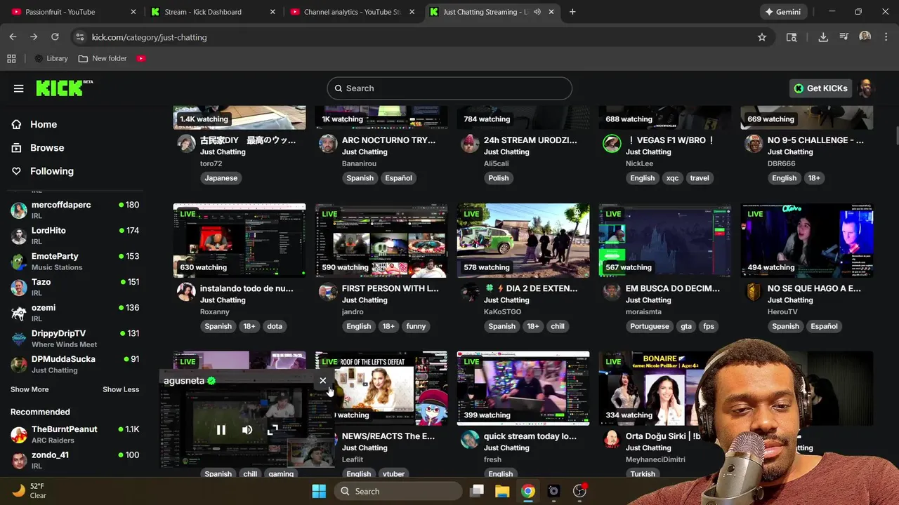Close the agusneta mini player
Screen dimensions: 899x505
pyautogui.click(x=323, y=381)
